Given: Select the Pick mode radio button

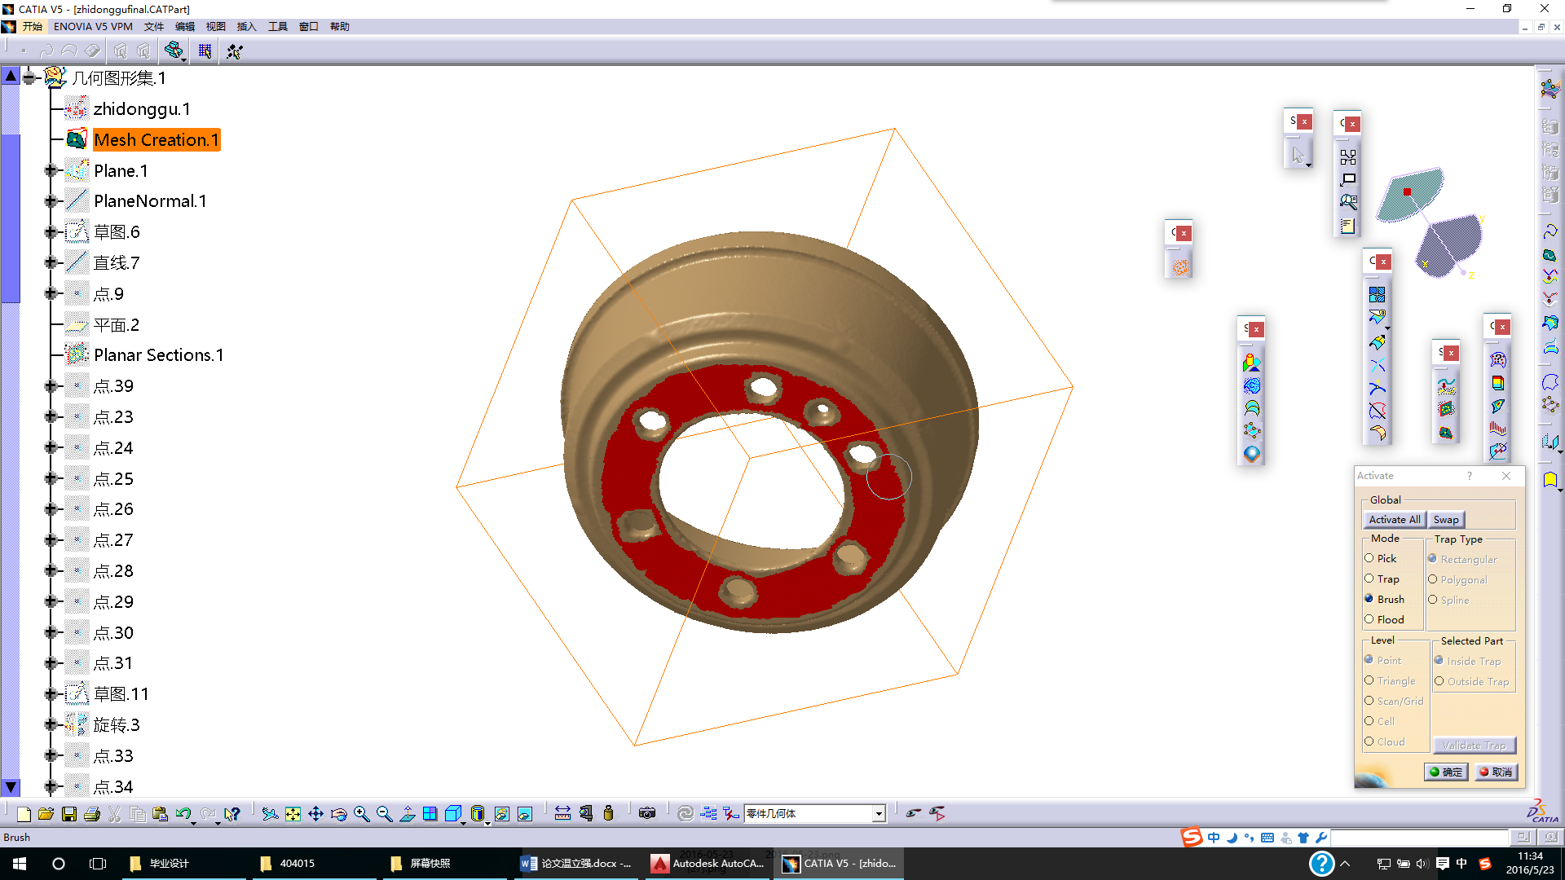Looking at the screenshot, I should (1369, 558).
